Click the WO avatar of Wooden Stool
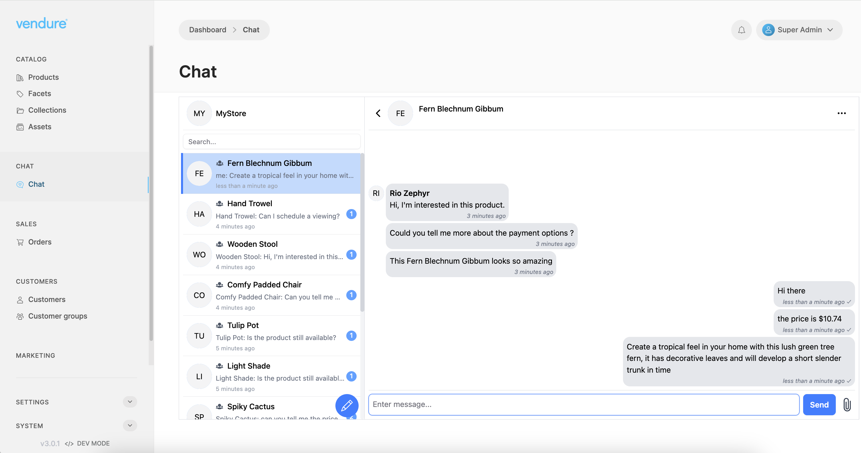 click(x=199, y=255)
